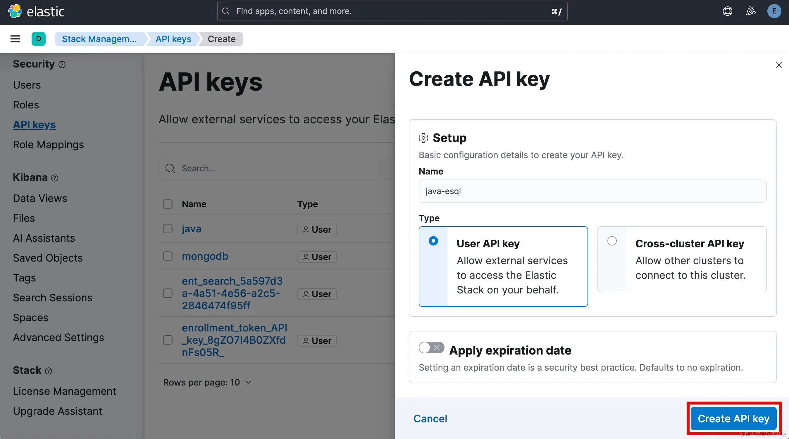
Task: Open Role Mappings in sidebar
Action: point(48,144)
